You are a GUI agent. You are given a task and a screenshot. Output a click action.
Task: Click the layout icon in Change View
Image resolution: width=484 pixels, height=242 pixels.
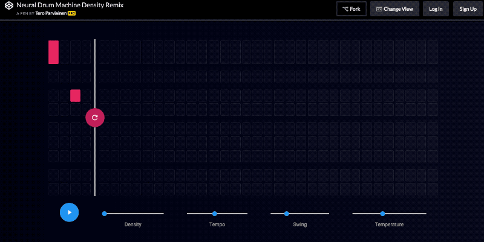379,9
